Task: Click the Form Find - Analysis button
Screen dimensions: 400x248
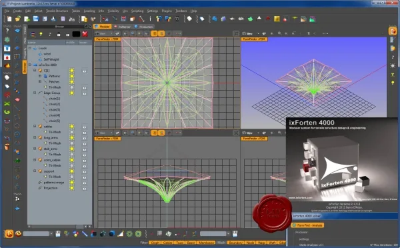Action: click(307, 225)
